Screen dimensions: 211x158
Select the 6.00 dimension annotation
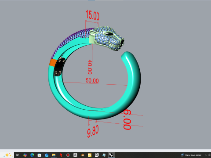(x=127, y=120)
